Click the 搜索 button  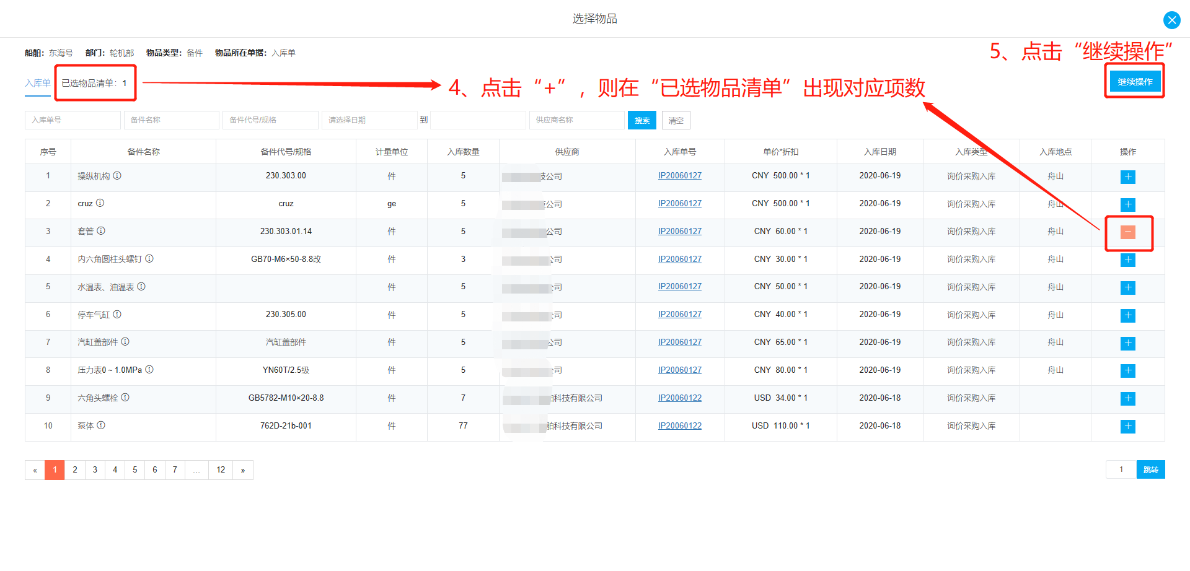[x=642, y=120]
